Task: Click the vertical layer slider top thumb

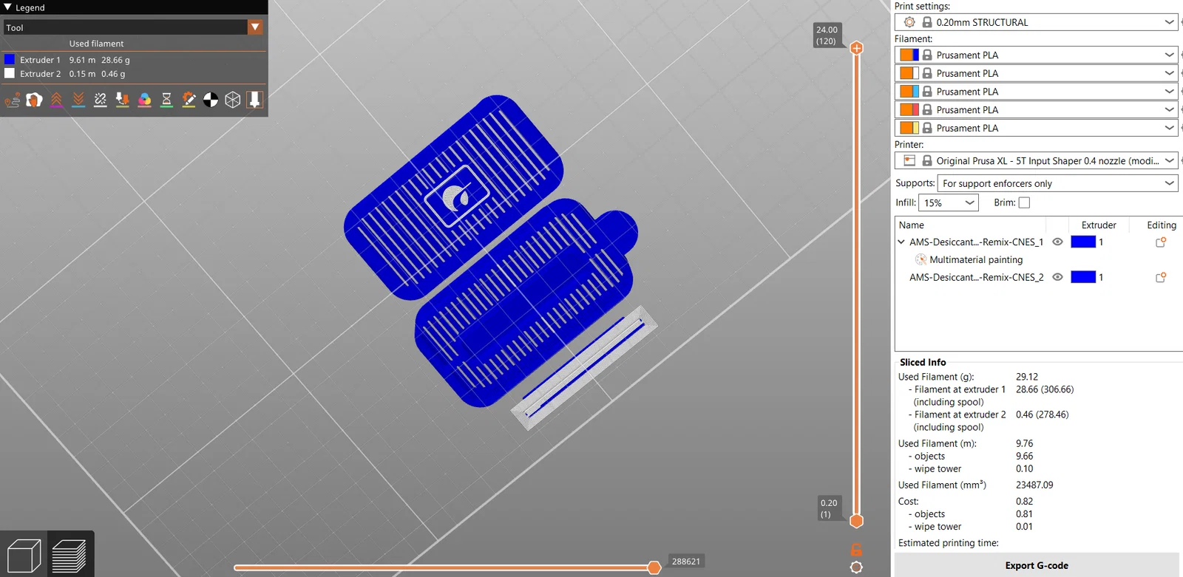Action: click(x=856, y=48)
